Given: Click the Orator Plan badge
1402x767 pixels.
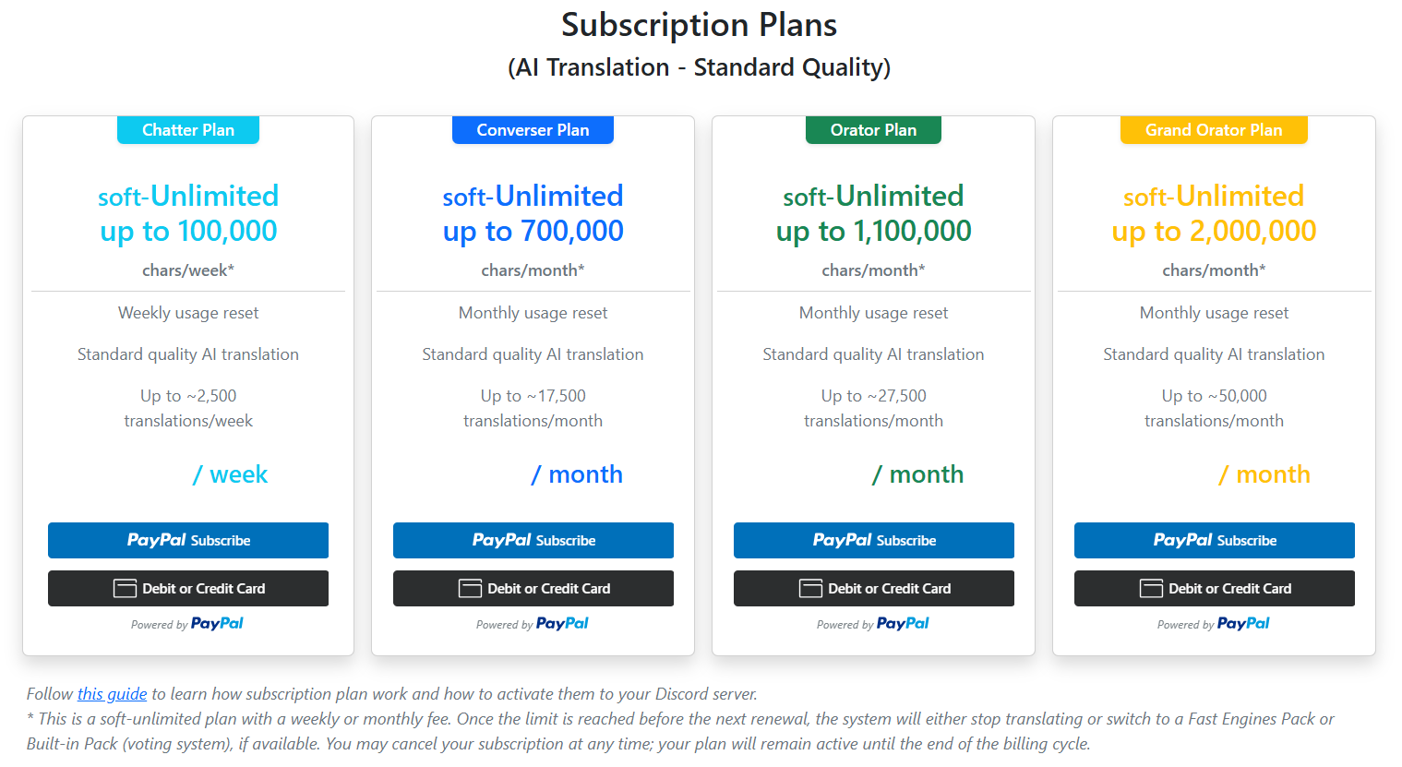Looking at the screenshot, I should coord(873,130).
